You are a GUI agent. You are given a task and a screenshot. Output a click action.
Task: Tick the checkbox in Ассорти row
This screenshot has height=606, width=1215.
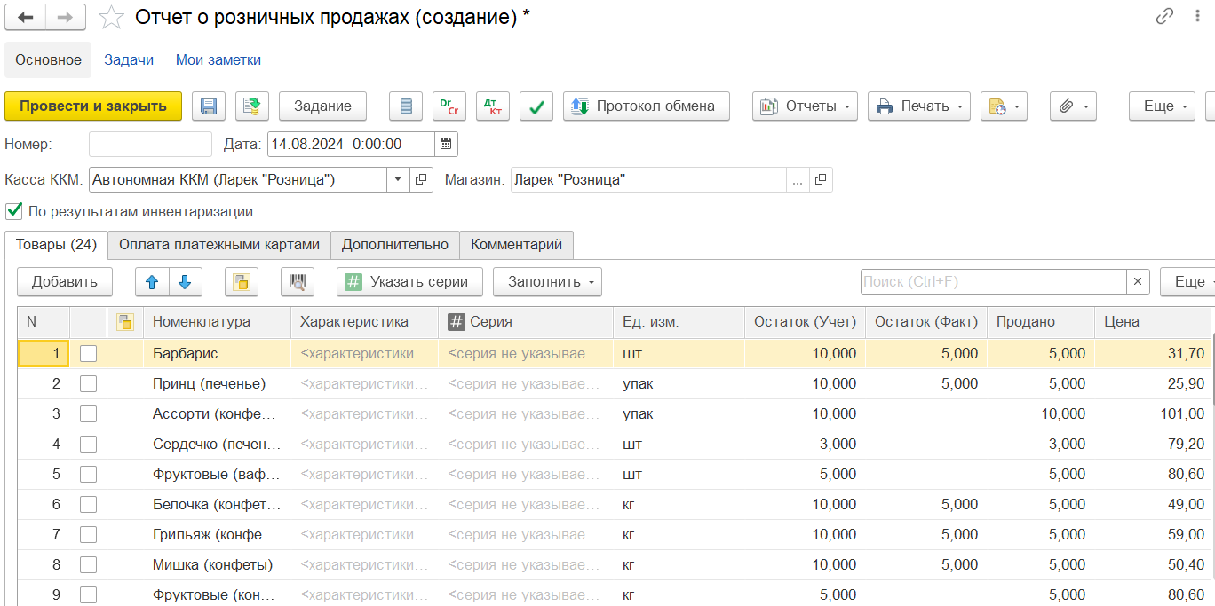88,413
